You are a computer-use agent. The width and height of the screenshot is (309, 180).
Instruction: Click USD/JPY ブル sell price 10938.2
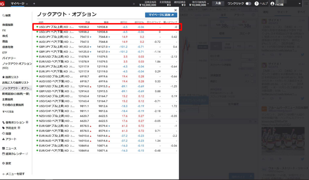point(84,27)
